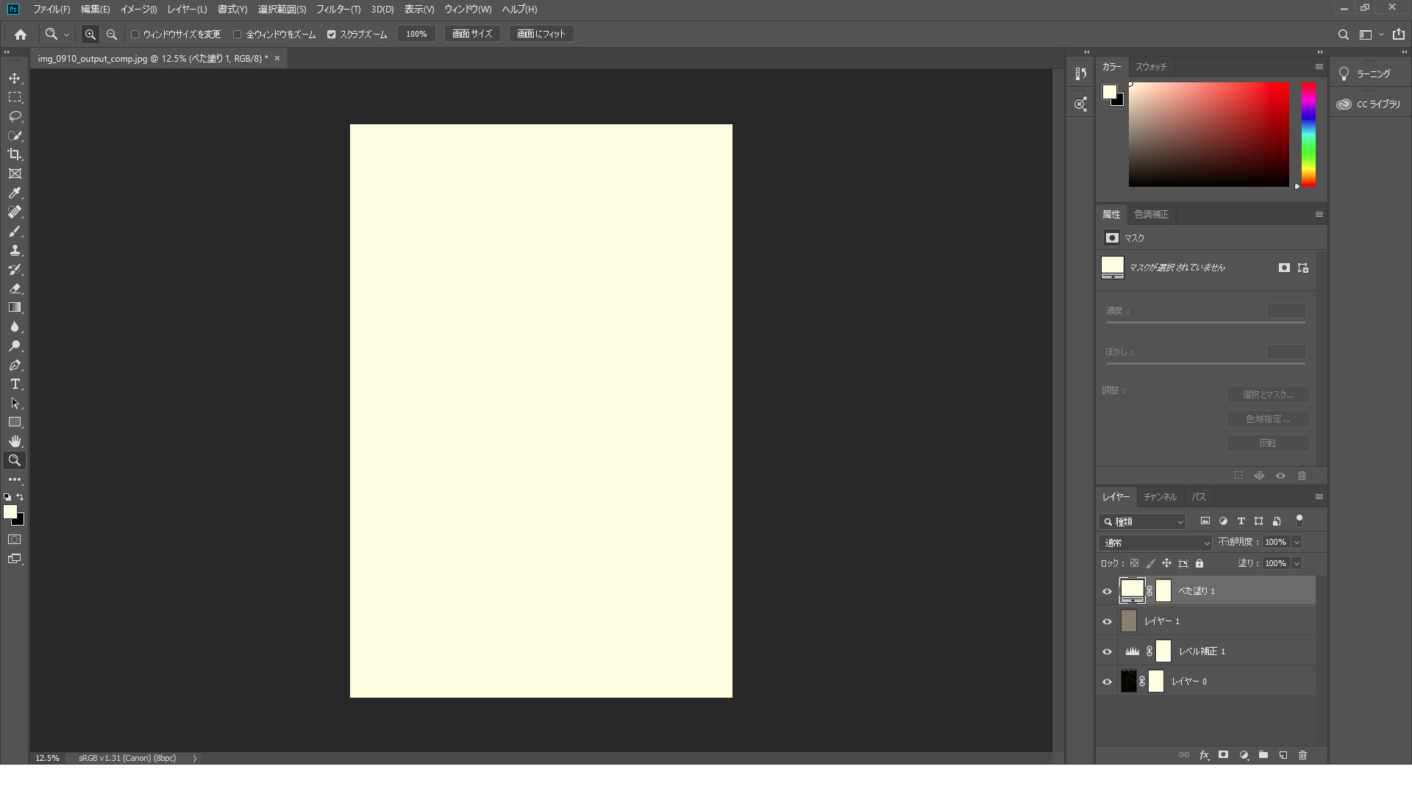Open the フィルター menu
Viewport: 1412px width, 794px height.
(x=338, y=10)
